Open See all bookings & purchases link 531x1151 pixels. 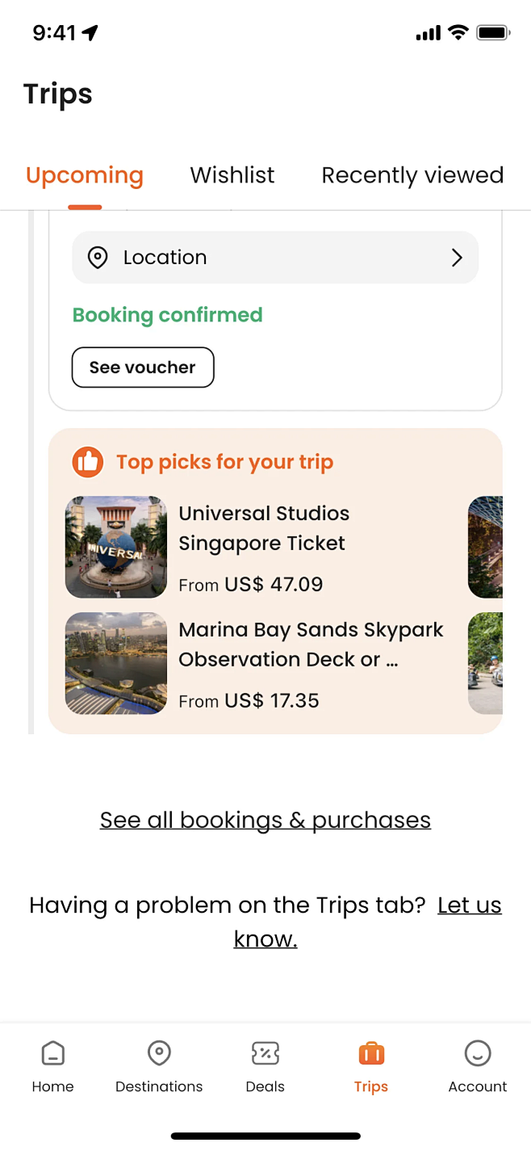point(265,820)
